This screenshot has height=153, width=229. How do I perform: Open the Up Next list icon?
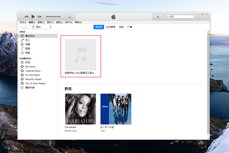[x=158, y=17]
